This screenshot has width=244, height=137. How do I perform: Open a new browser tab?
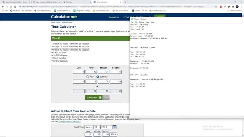tap(125, 2)
